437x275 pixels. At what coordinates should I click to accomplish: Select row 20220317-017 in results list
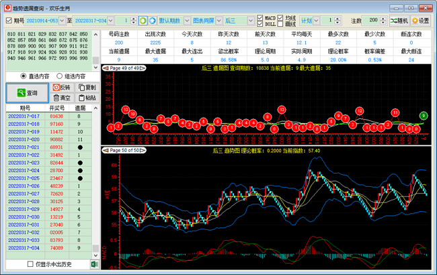(49, 116)
